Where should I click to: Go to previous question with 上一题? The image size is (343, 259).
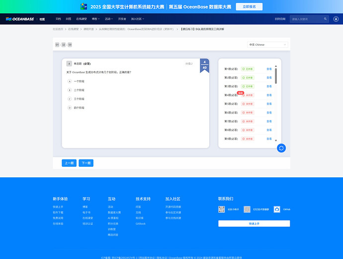(x=69, y=163)
